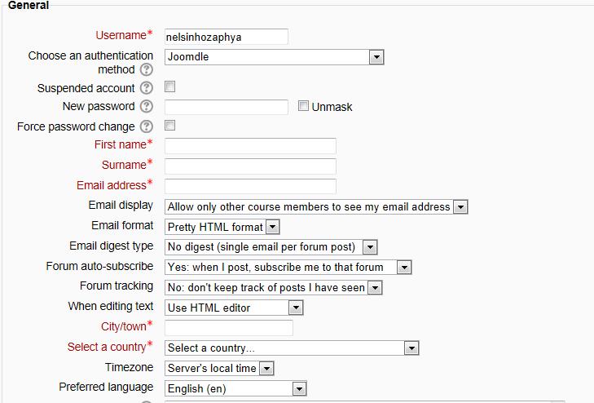594x403 pixels.
Task: Focus the First name input field
Action: coord(250,146)
